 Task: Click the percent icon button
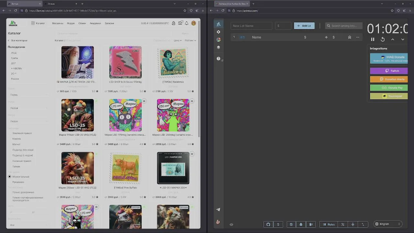coord(343,224)
